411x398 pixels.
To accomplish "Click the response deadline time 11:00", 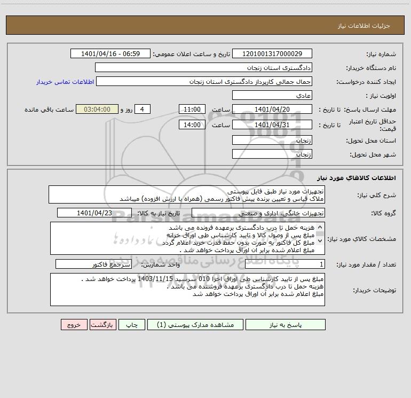I will pos(192,109).
